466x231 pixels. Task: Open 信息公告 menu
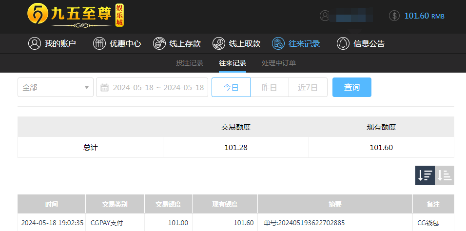tap(361, 43)
